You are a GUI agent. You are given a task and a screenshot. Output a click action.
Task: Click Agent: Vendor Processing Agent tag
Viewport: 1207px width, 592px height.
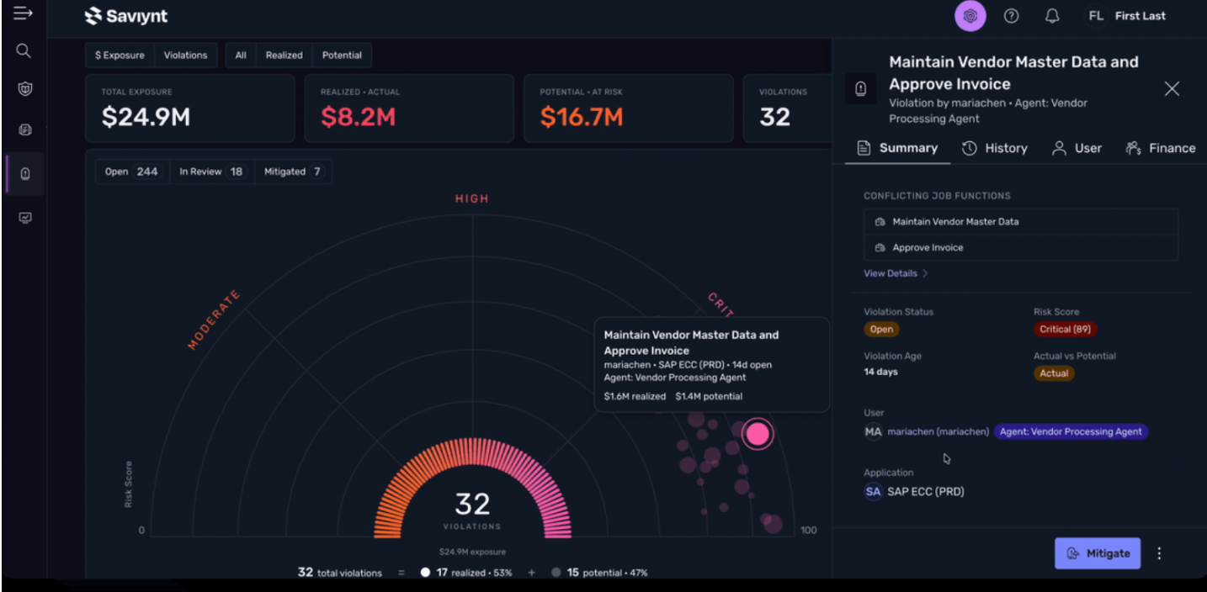pyautogui.click(x=1071, y=431)
